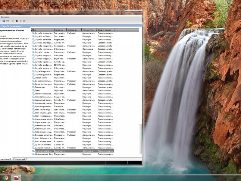This screenshot has width=241, height=181.
Task: Select the Управление прил... service row
Action: coord(73,119)
